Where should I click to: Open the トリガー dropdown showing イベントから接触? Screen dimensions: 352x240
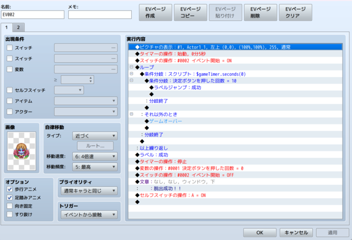click(89, 215)
